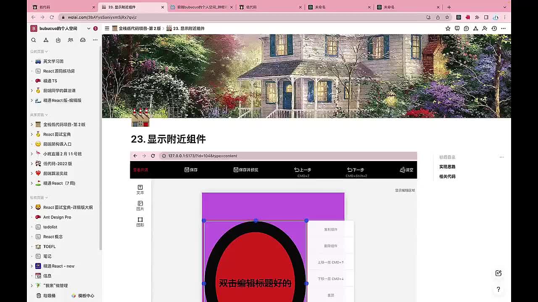Bookmark the page with address bar star
The height and width of the screenshot is (302, 538).
(x=447, y=17)
